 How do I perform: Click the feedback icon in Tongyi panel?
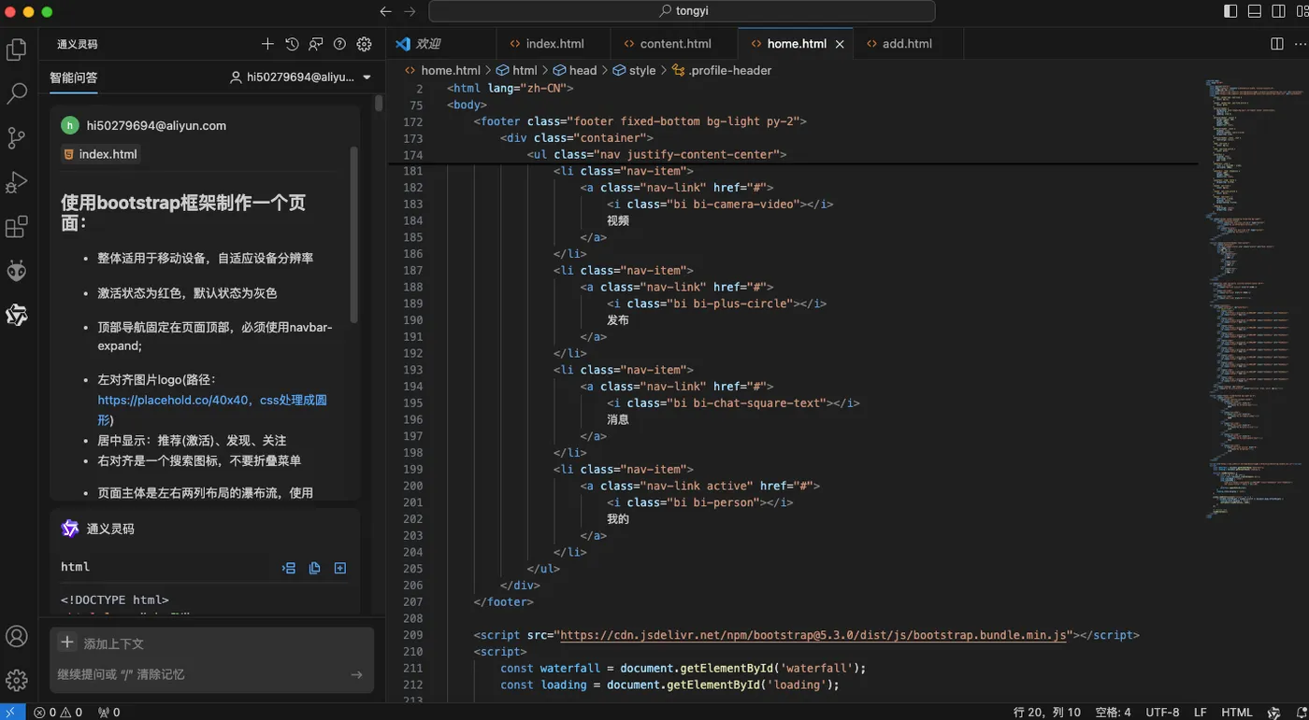coord(316,44)
